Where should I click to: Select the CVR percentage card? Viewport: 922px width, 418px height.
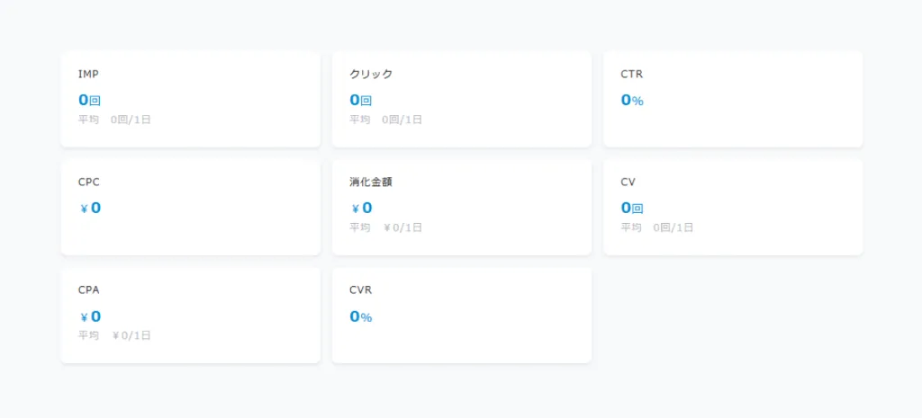point(462,316)
